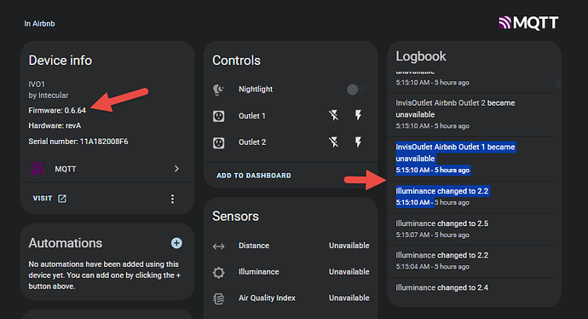Viewport: 588px width, 319px height.
Task: Open the Logbook panel heading
Action: click(421, 56)
